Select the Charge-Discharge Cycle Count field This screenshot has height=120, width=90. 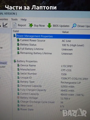(37, 102)
